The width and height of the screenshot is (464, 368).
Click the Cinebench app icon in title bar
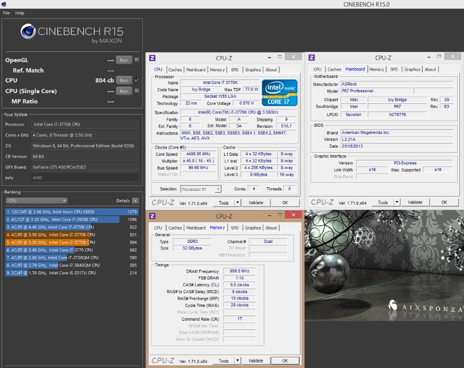[4, 4]
